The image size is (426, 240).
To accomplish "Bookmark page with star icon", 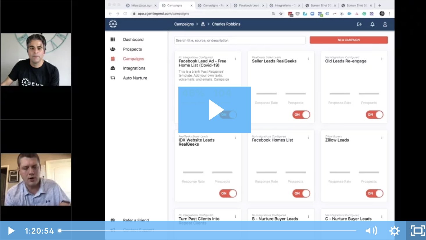I will click(x=281, y=14).
